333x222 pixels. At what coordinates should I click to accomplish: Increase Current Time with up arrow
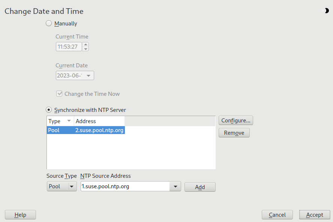click(x=85, y=45)
